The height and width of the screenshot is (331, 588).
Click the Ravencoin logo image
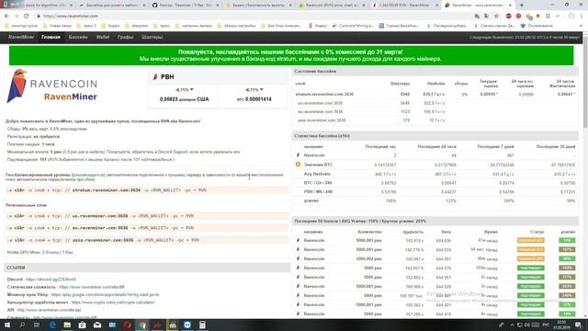(52, 86)
